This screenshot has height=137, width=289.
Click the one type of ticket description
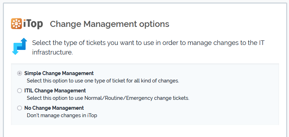[x=103, y=81]
